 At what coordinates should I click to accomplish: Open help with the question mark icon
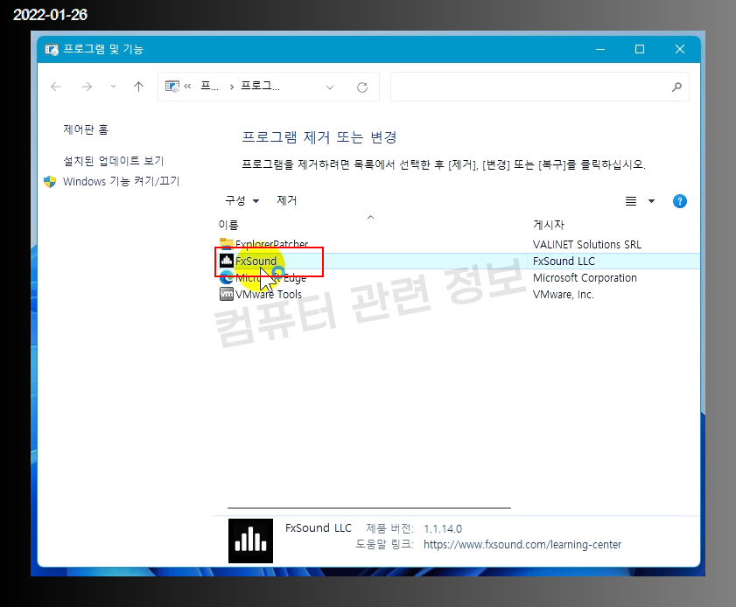point(680,201)
